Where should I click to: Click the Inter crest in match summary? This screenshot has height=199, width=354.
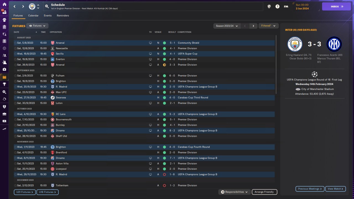[x=334, y=44]
